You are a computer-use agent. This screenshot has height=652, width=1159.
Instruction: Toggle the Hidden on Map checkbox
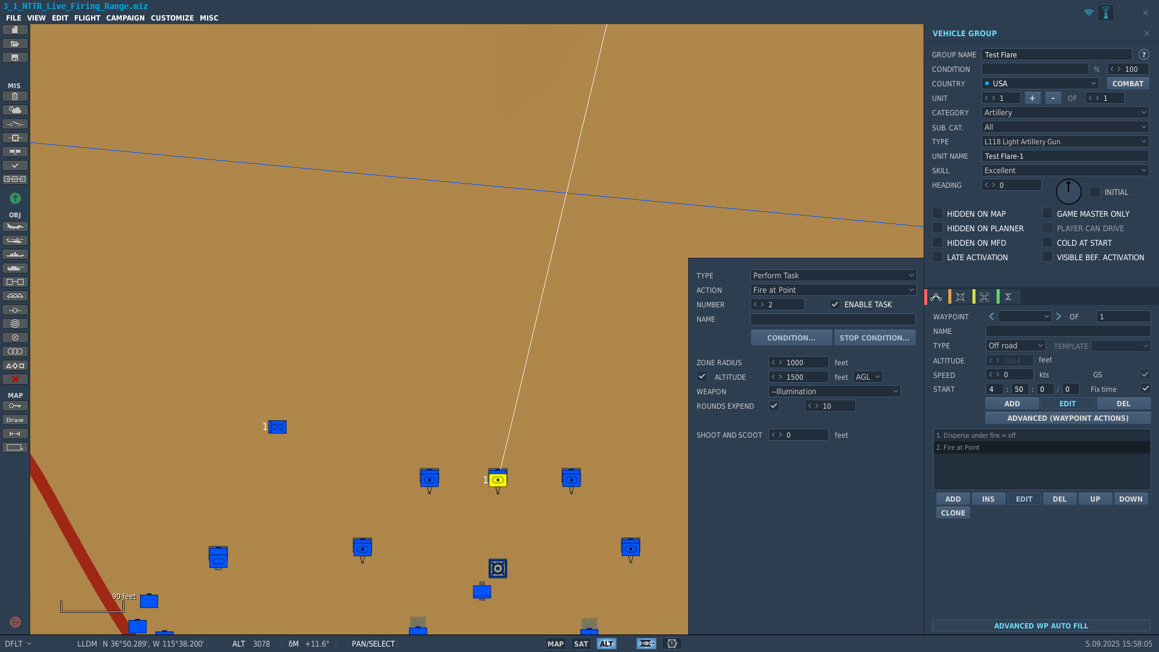pyautogui.click(x=937, y=213)
